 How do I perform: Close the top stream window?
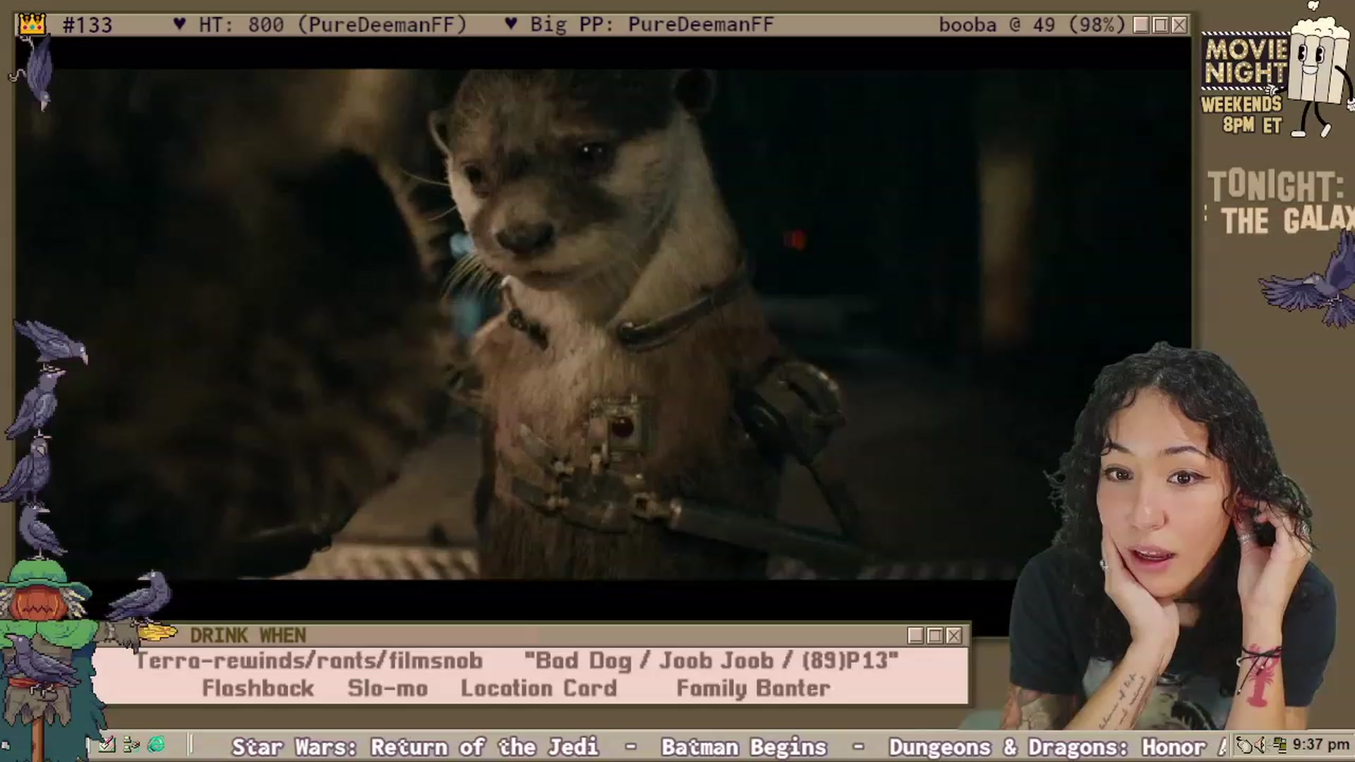point(1179,25)
